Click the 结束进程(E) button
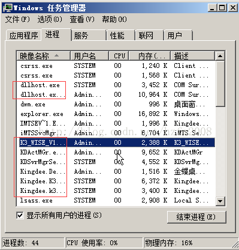 click(x=196, y=217)
